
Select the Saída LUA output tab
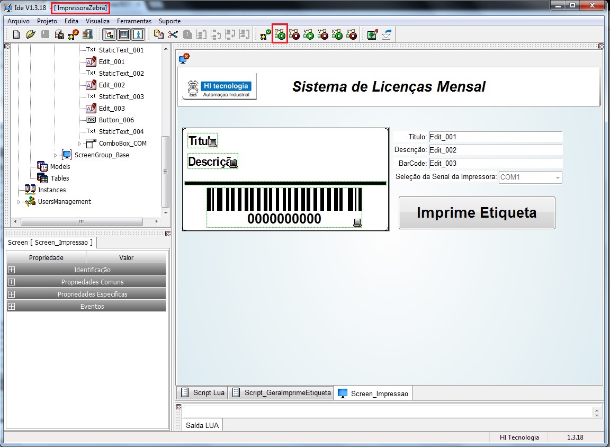coord(202,425)
